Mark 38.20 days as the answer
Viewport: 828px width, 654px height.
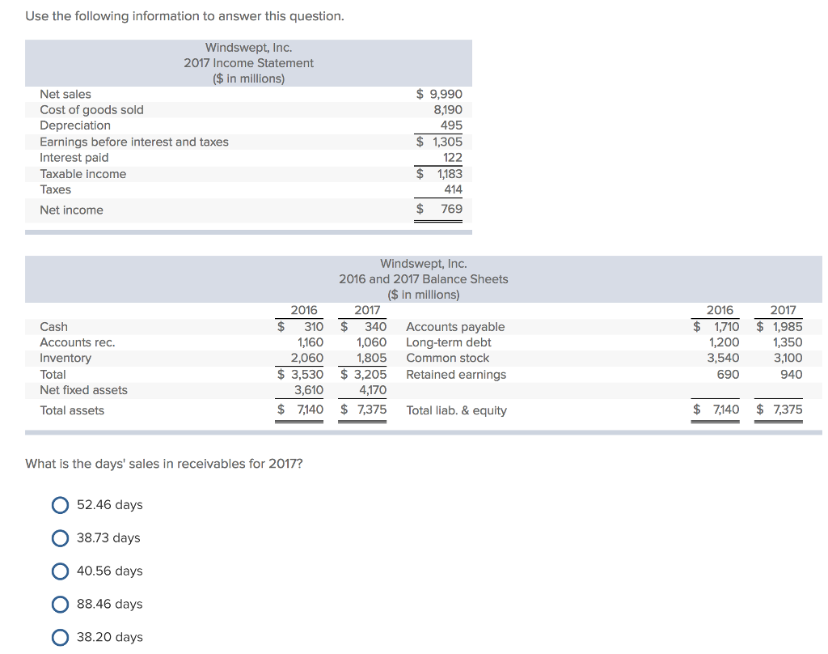[x=60, y=637]
